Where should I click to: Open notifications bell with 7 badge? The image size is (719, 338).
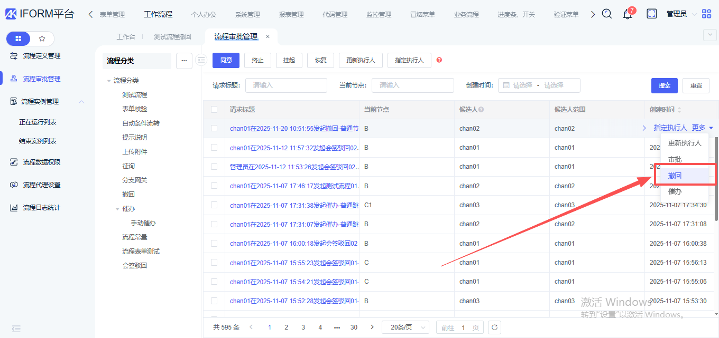(628, 14)
